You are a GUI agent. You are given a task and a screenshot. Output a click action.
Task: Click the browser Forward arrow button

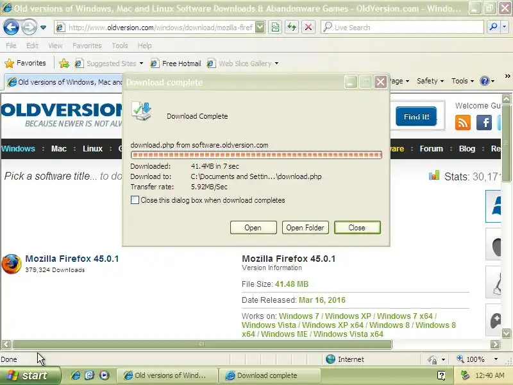point(29,27)
